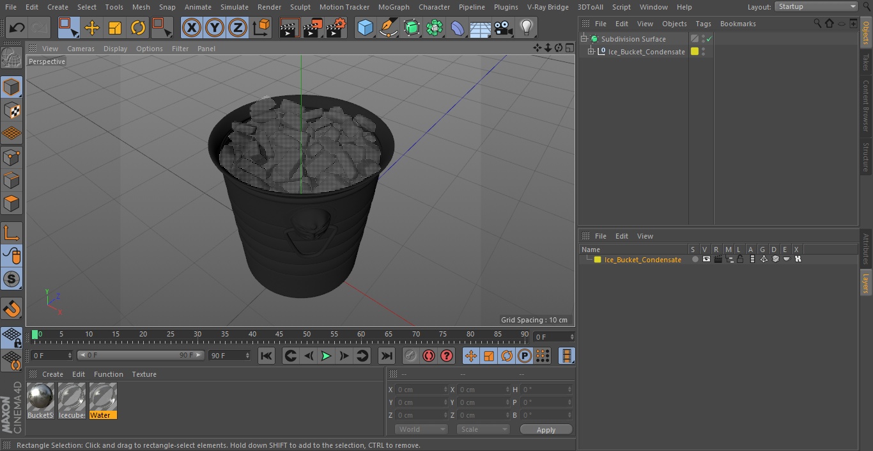The width and height of the screenshot is (873, 451).
Task: Toggle Y axis lock
Action: click(x=215, y=28)
